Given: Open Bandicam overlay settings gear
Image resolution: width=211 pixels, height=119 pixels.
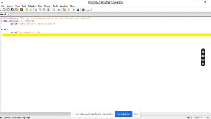Looking at the screenshot, I should point(203,64).
